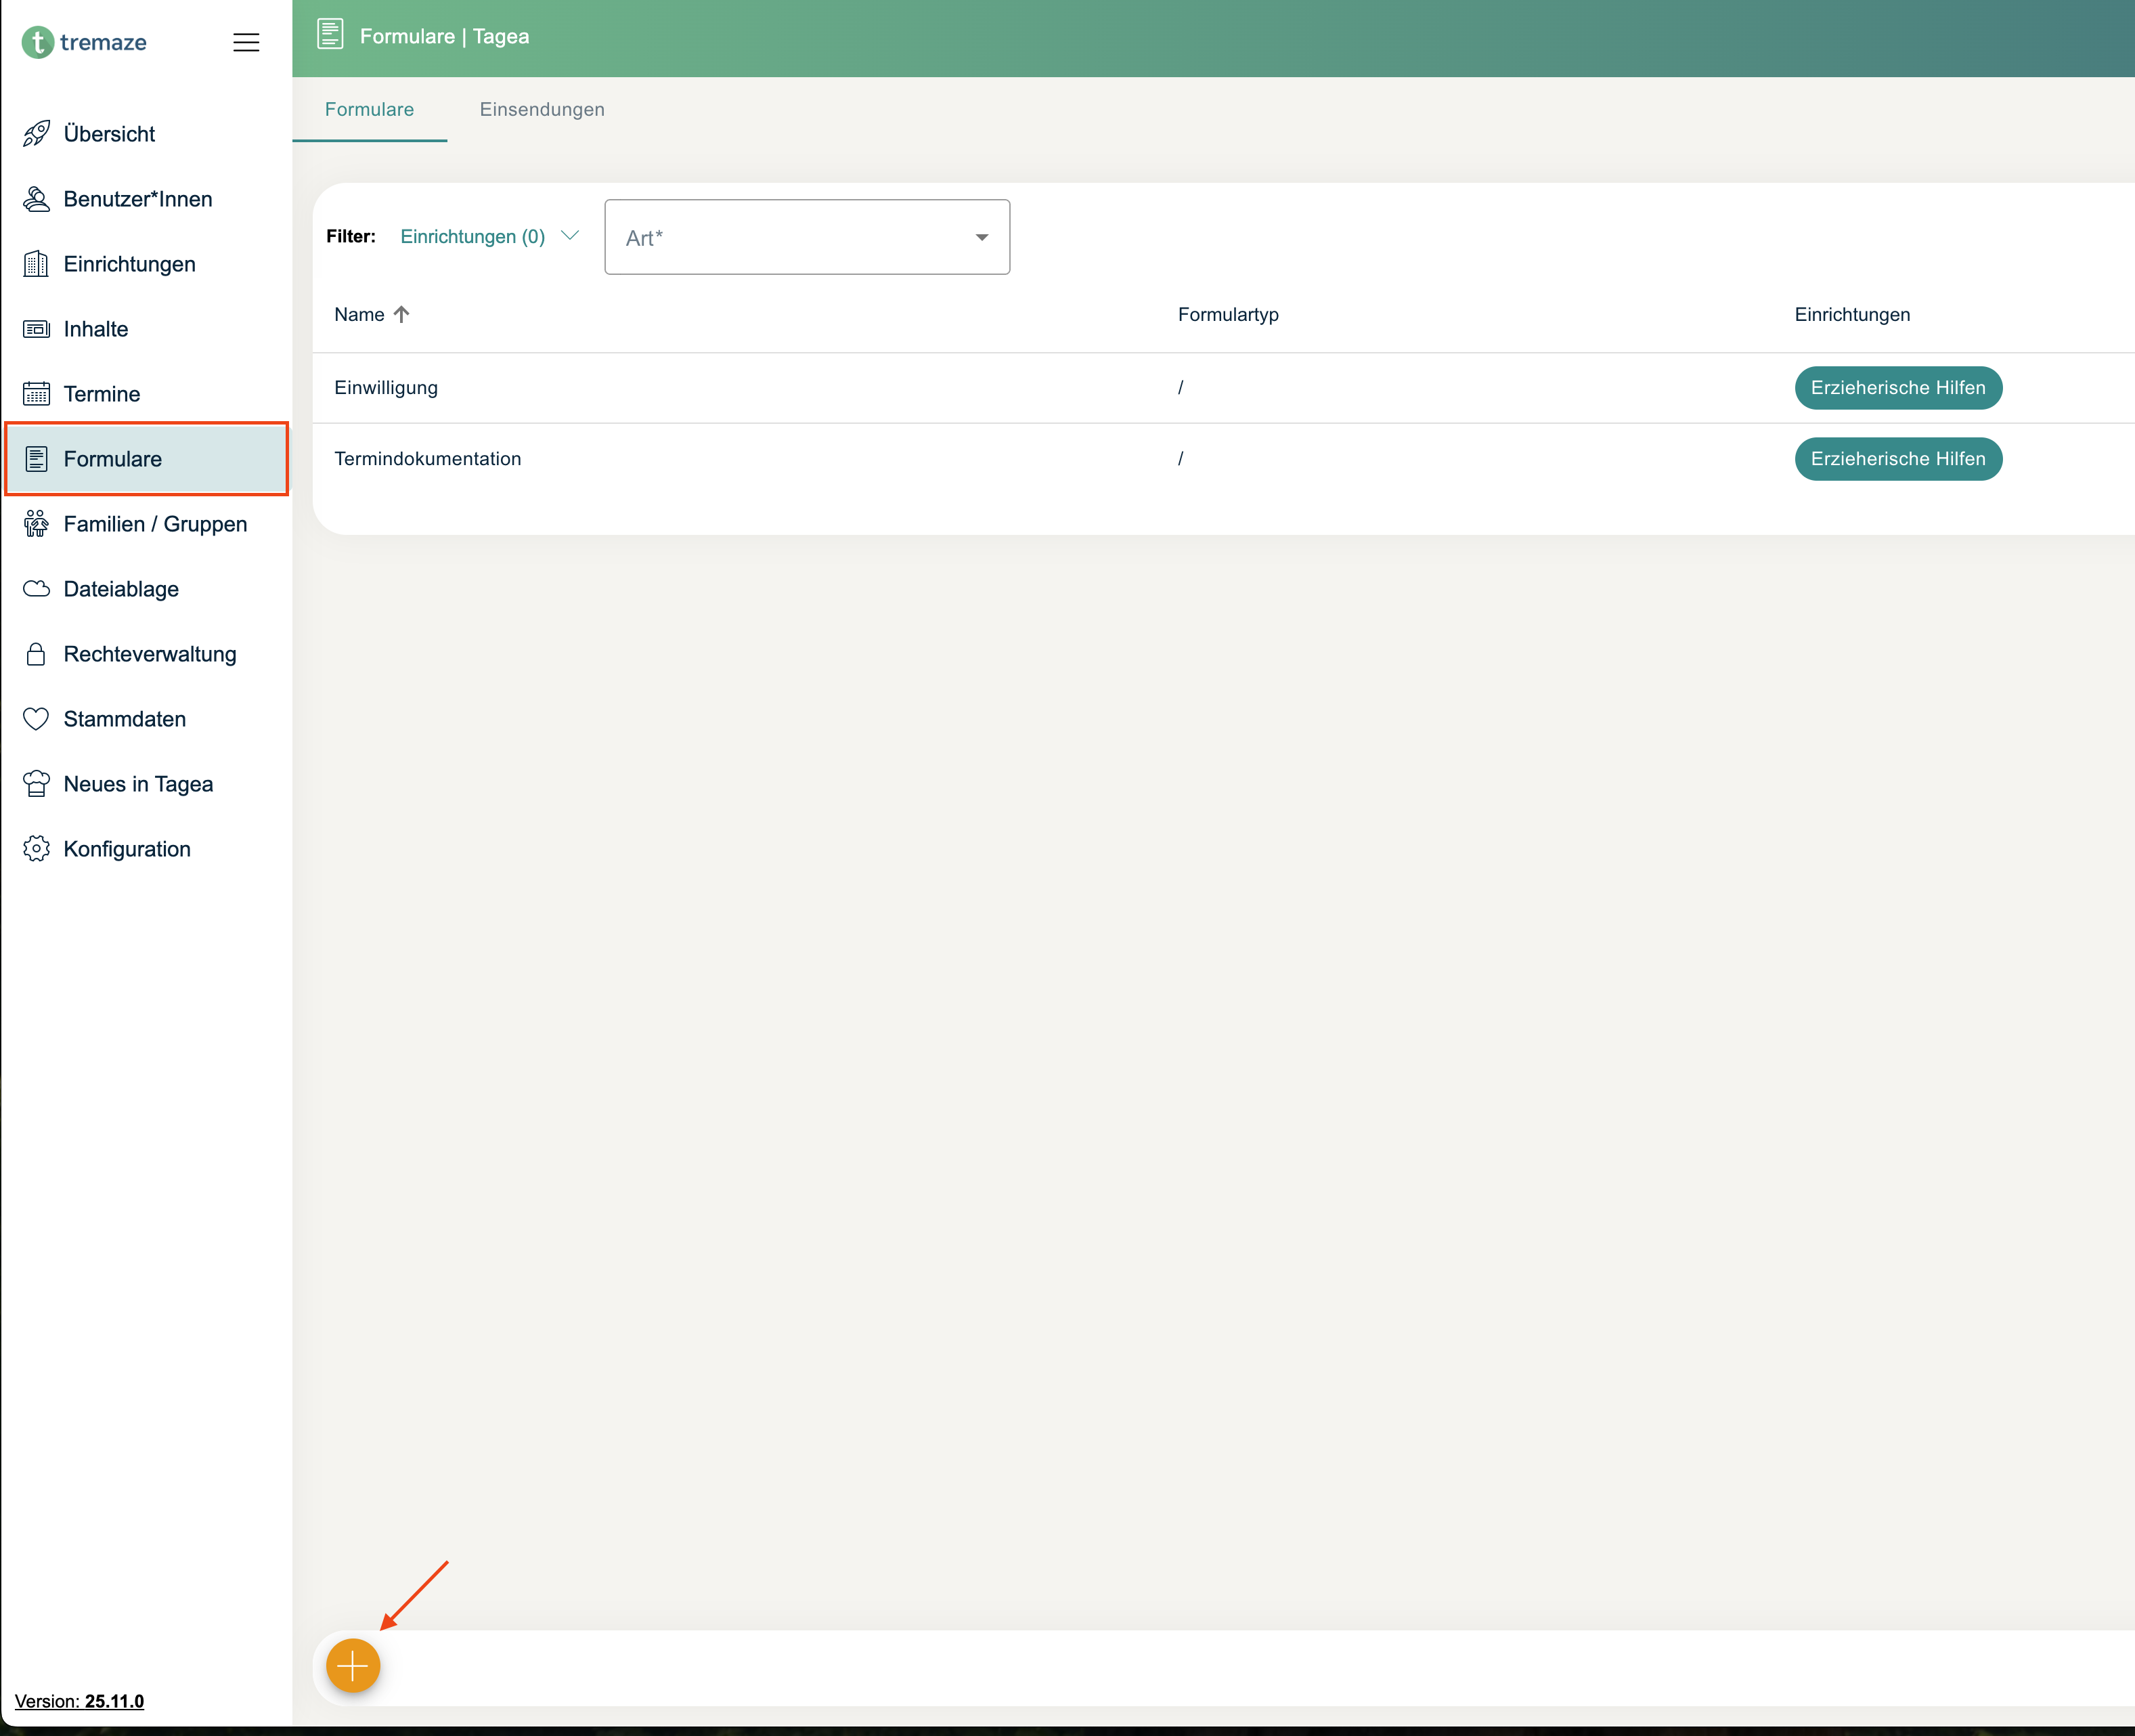The height and width of the screenshot is (1736, 2135).
Task: Click the tremaze logo
Action: [85, 42]
